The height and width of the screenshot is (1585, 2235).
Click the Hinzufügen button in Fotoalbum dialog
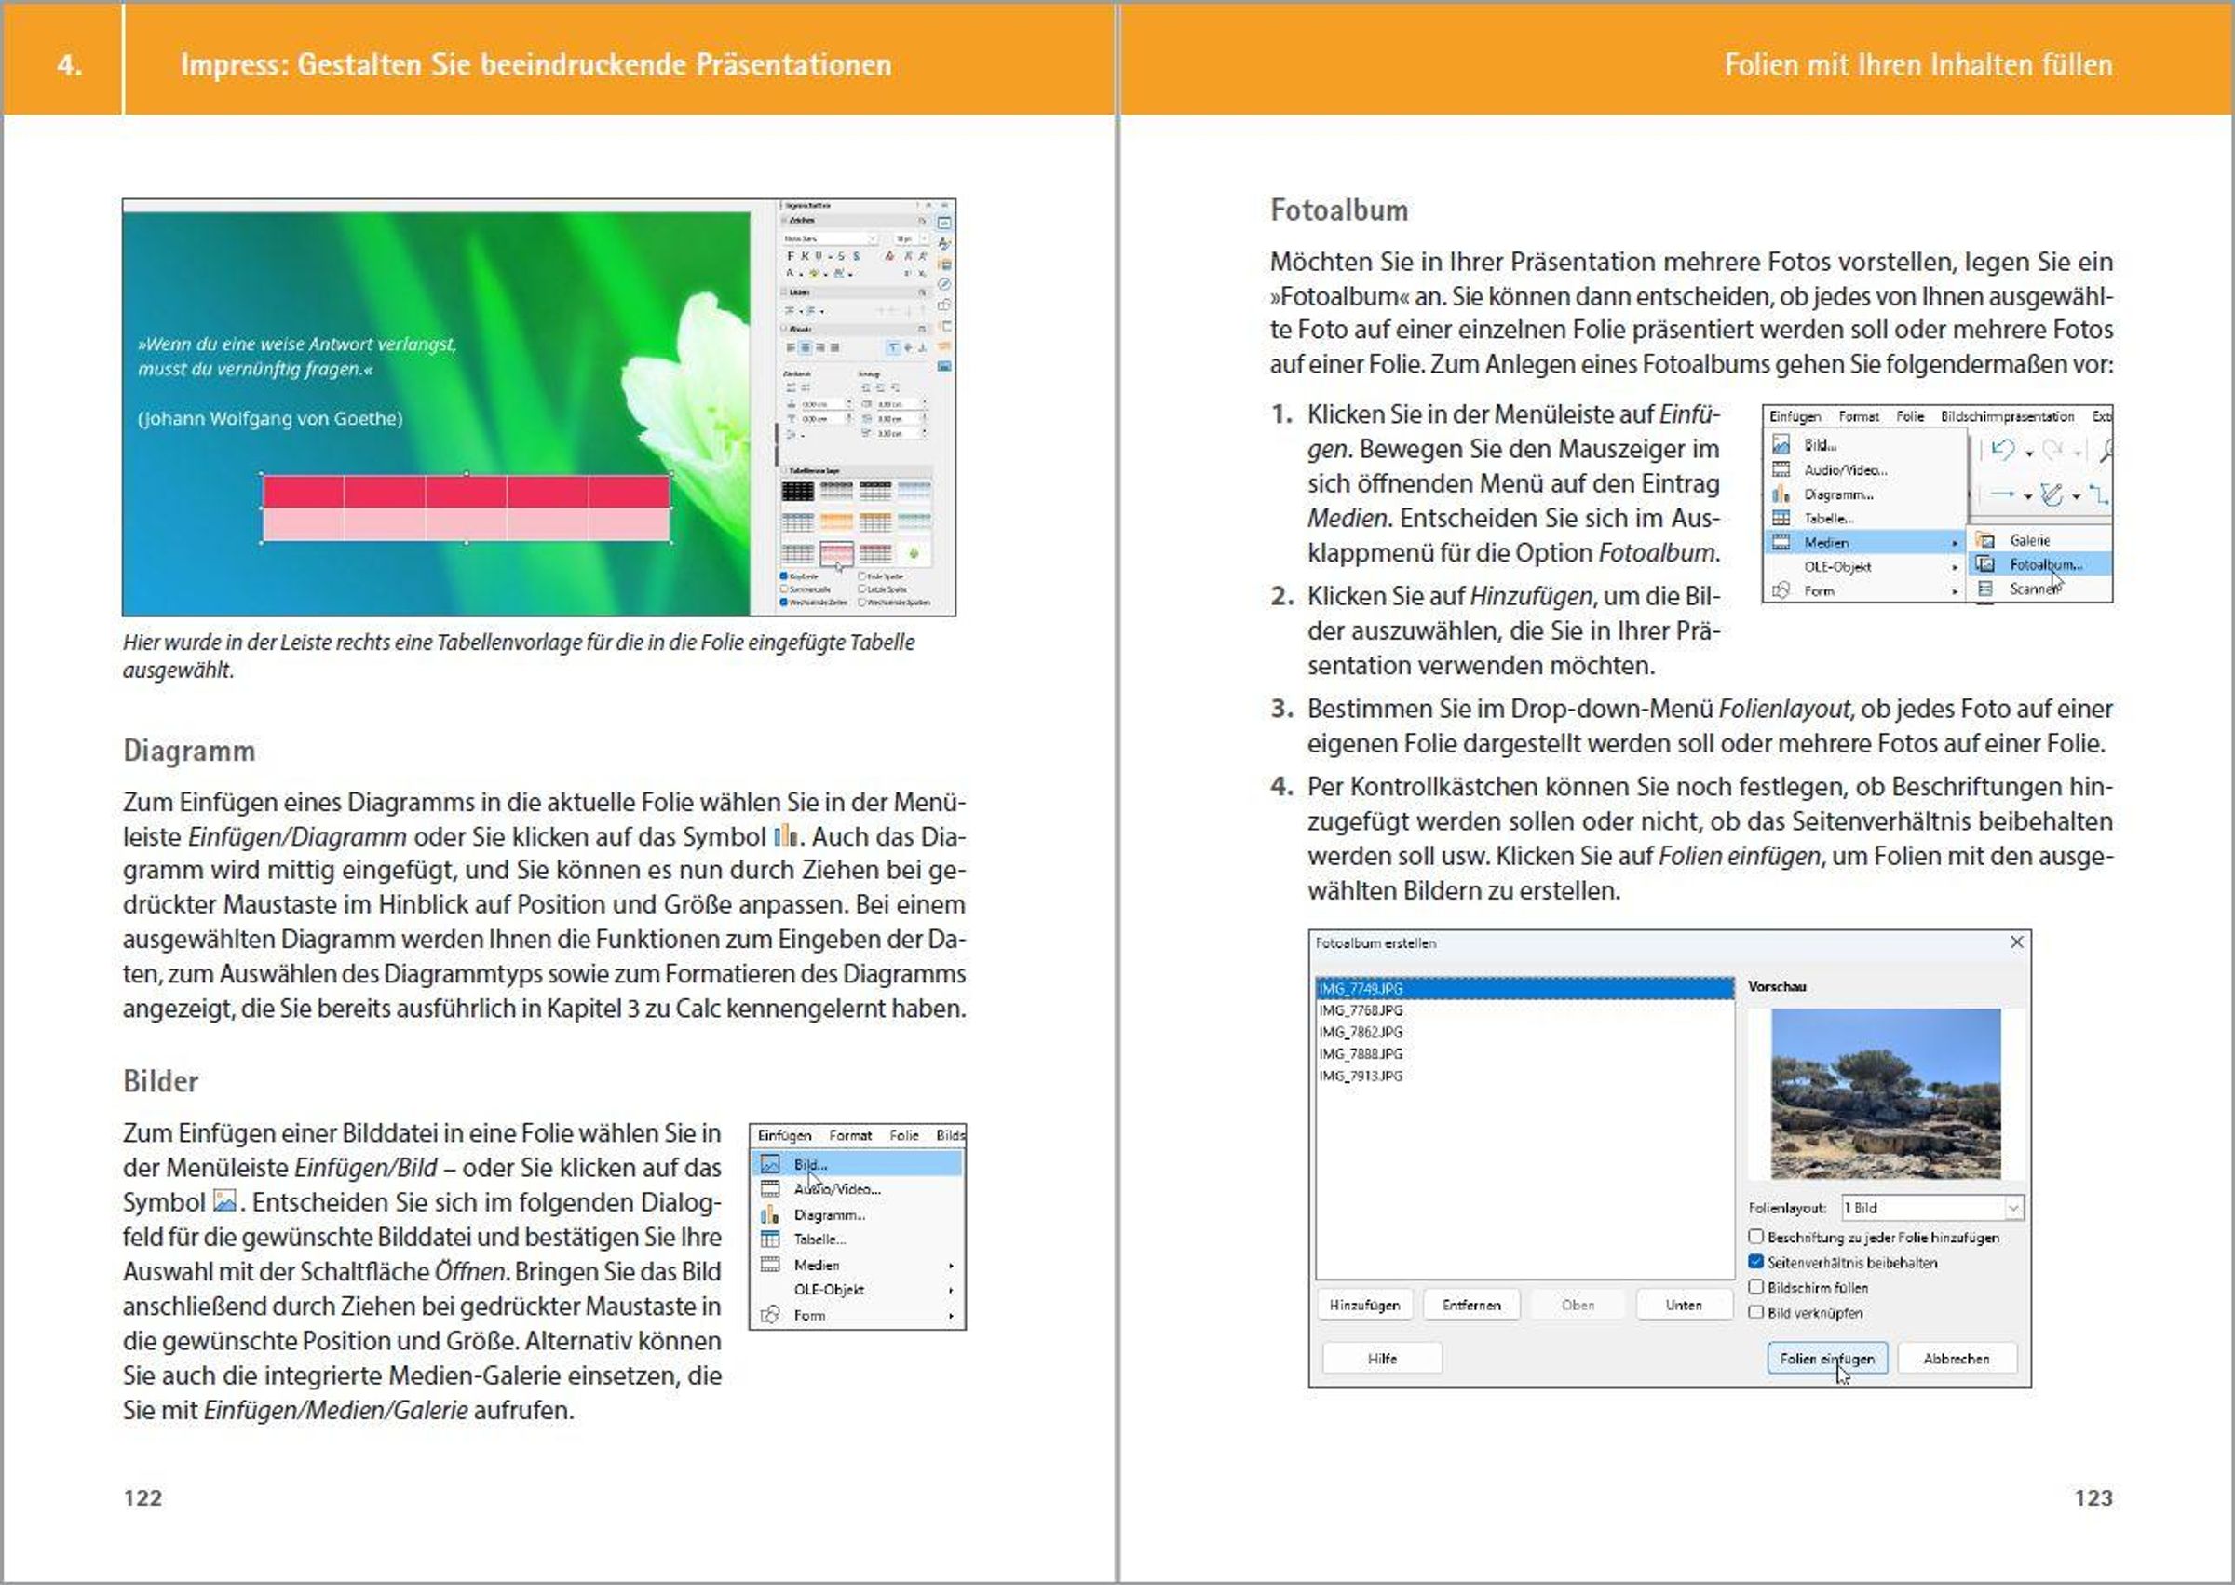coord(1363,1305)
